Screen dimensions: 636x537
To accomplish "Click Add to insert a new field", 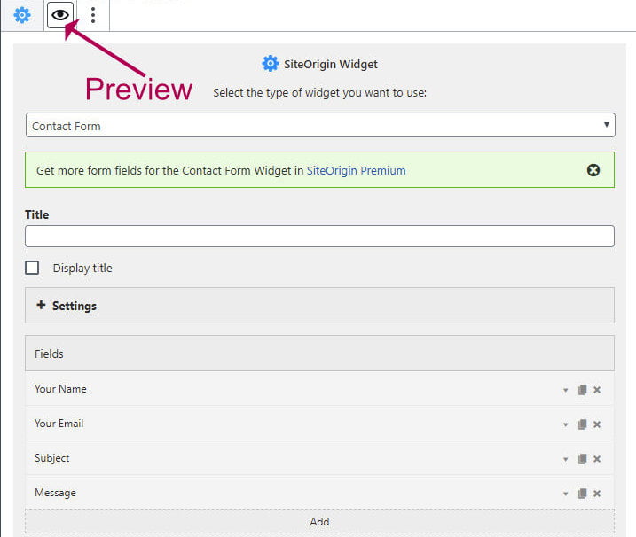I will tap(319, 521).
